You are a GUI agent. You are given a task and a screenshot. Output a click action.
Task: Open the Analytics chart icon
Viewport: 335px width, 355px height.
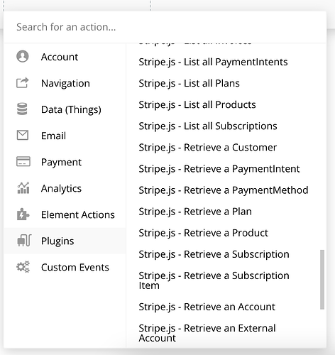[23, 188]
